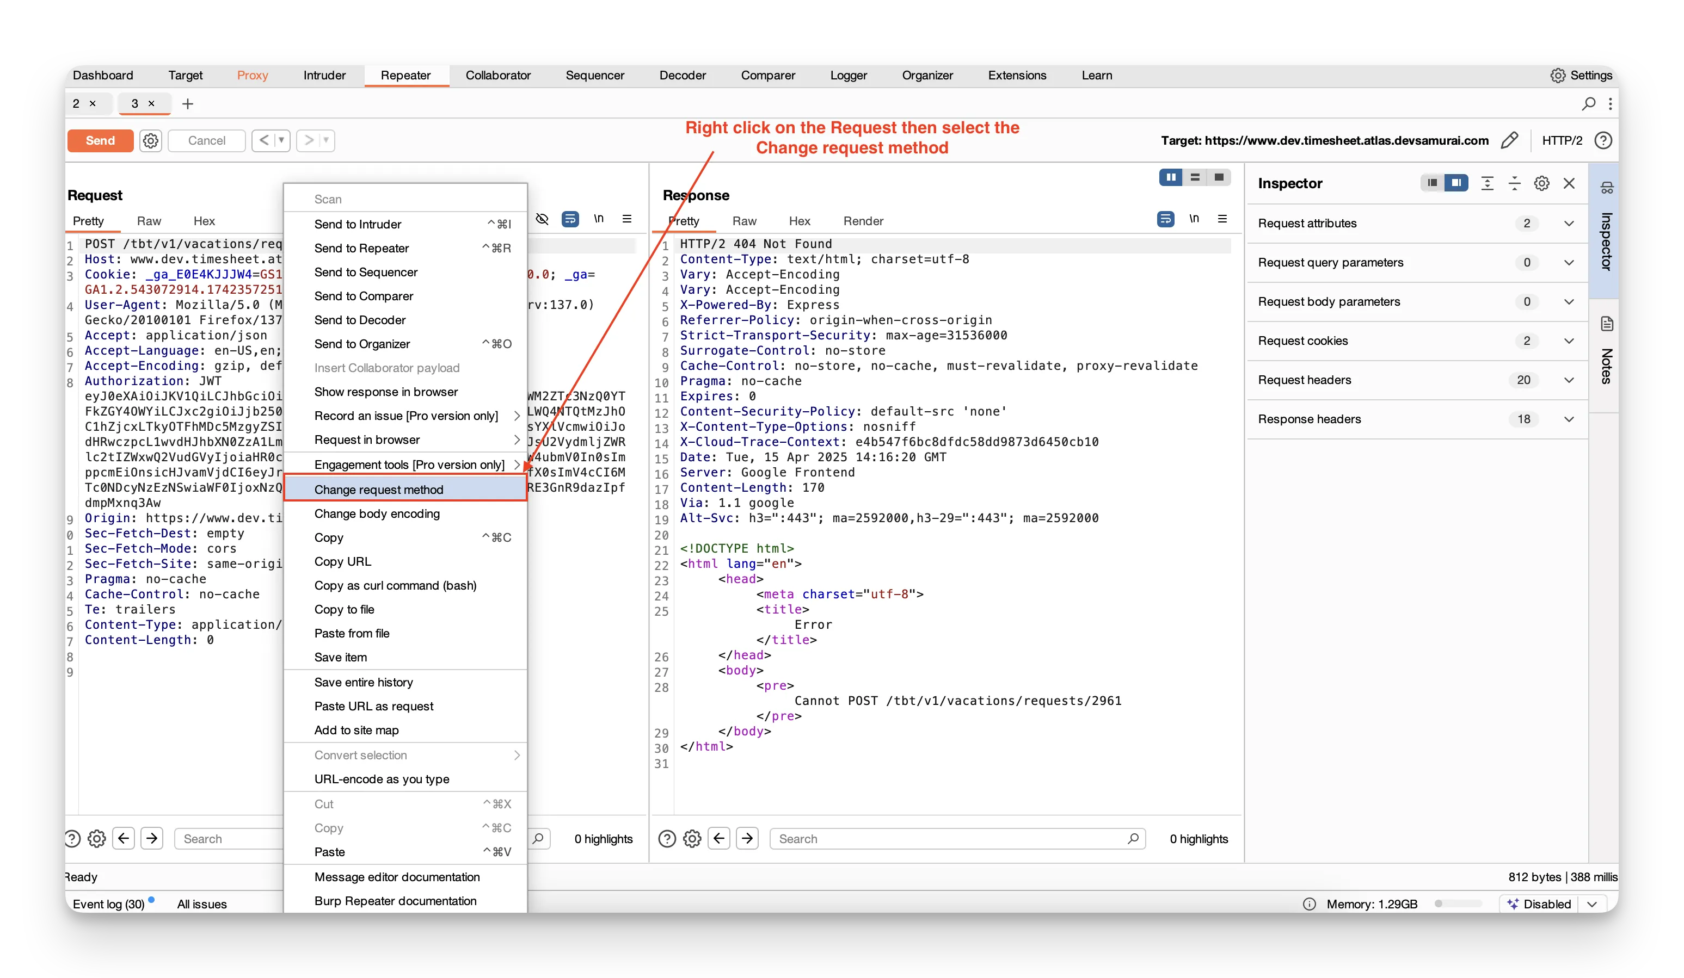This screenshot has width=1684, height=978.
Task: Open Inspector settings gear
Action: (x=1541, y=183)
